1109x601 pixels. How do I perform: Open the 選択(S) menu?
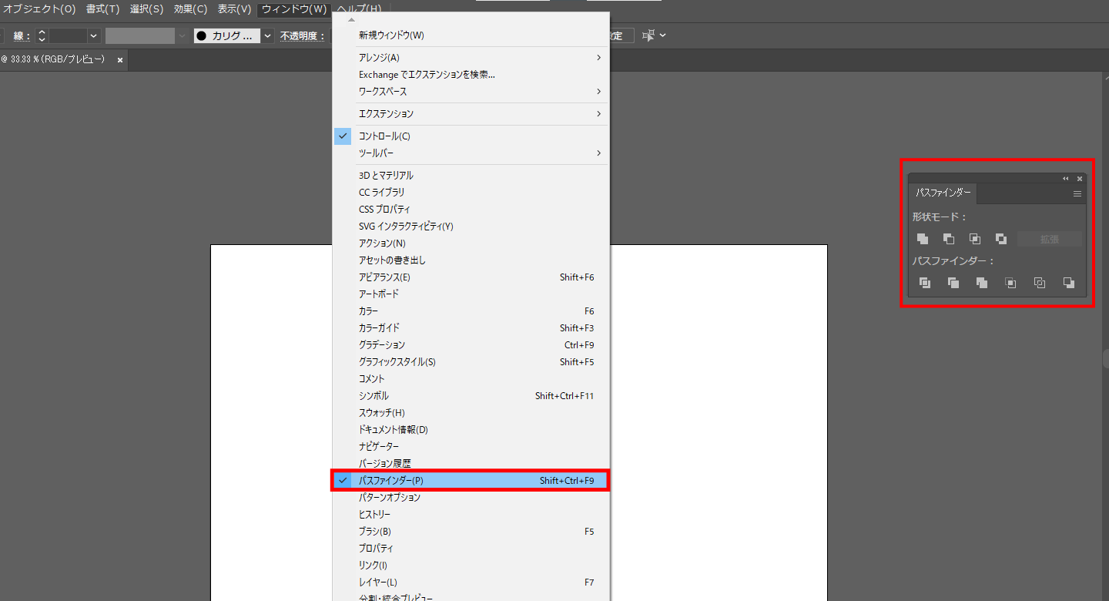pyautogui.click(x=146, y=8)
